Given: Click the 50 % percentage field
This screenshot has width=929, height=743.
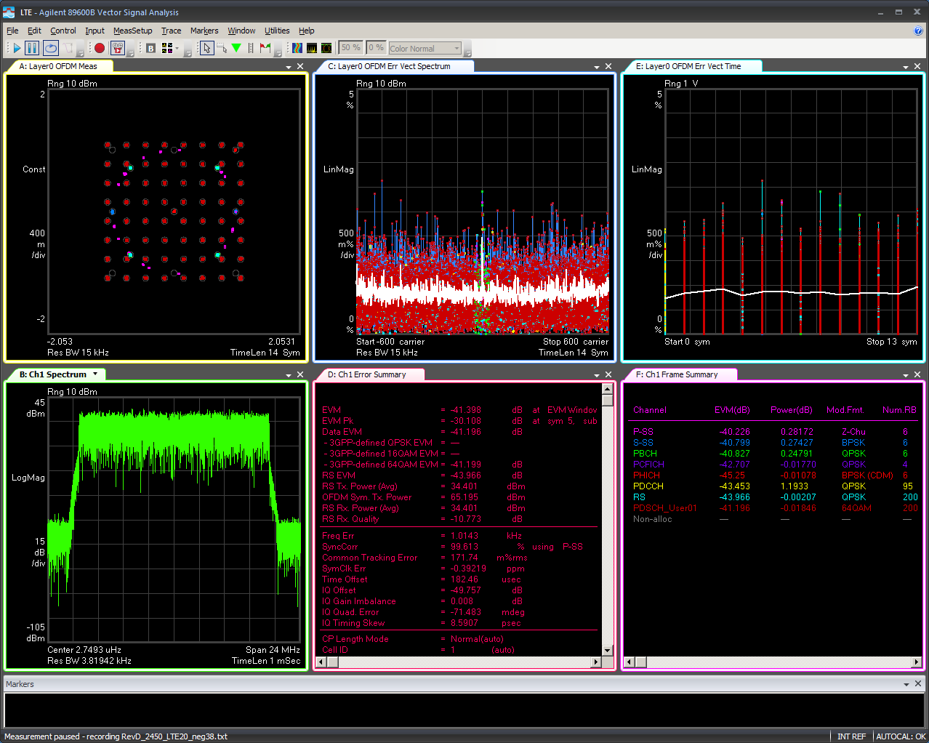Looking at the screenshot, I should click(351, 48).
